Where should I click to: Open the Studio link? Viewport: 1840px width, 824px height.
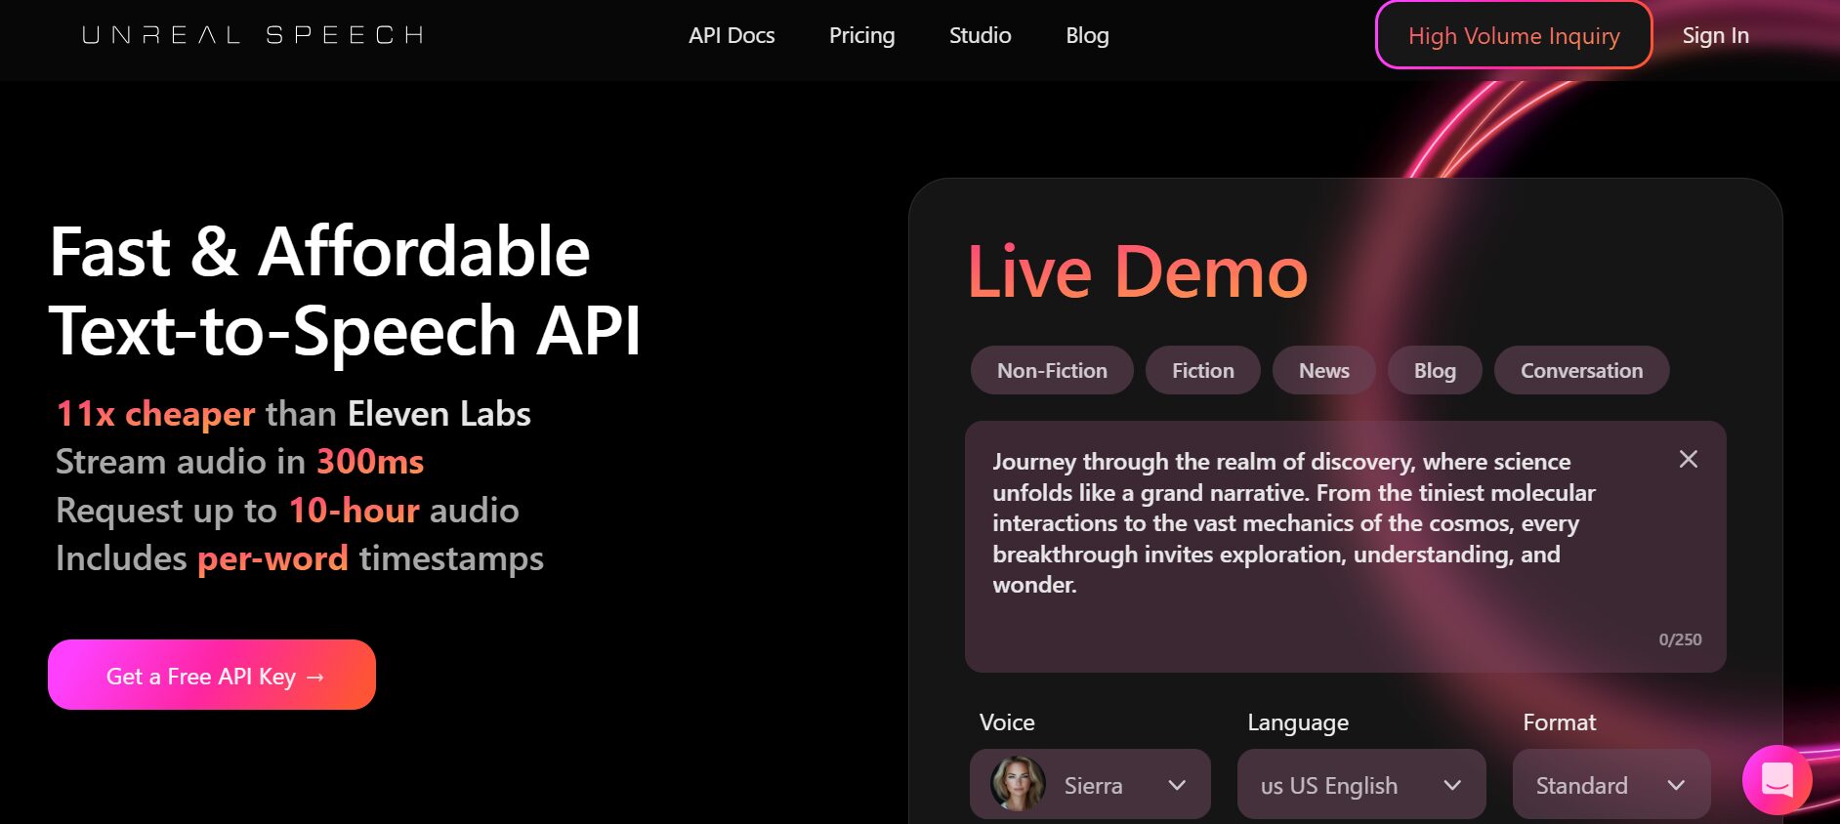pyautogui.click(x=980, y=35)
